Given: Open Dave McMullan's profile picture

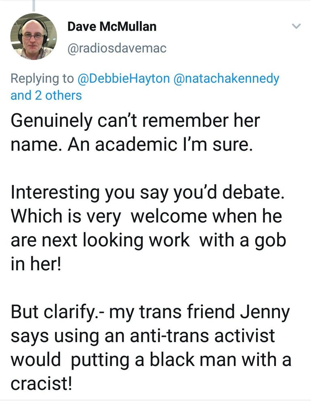Looking at the screenshot, I should point(34,36).
